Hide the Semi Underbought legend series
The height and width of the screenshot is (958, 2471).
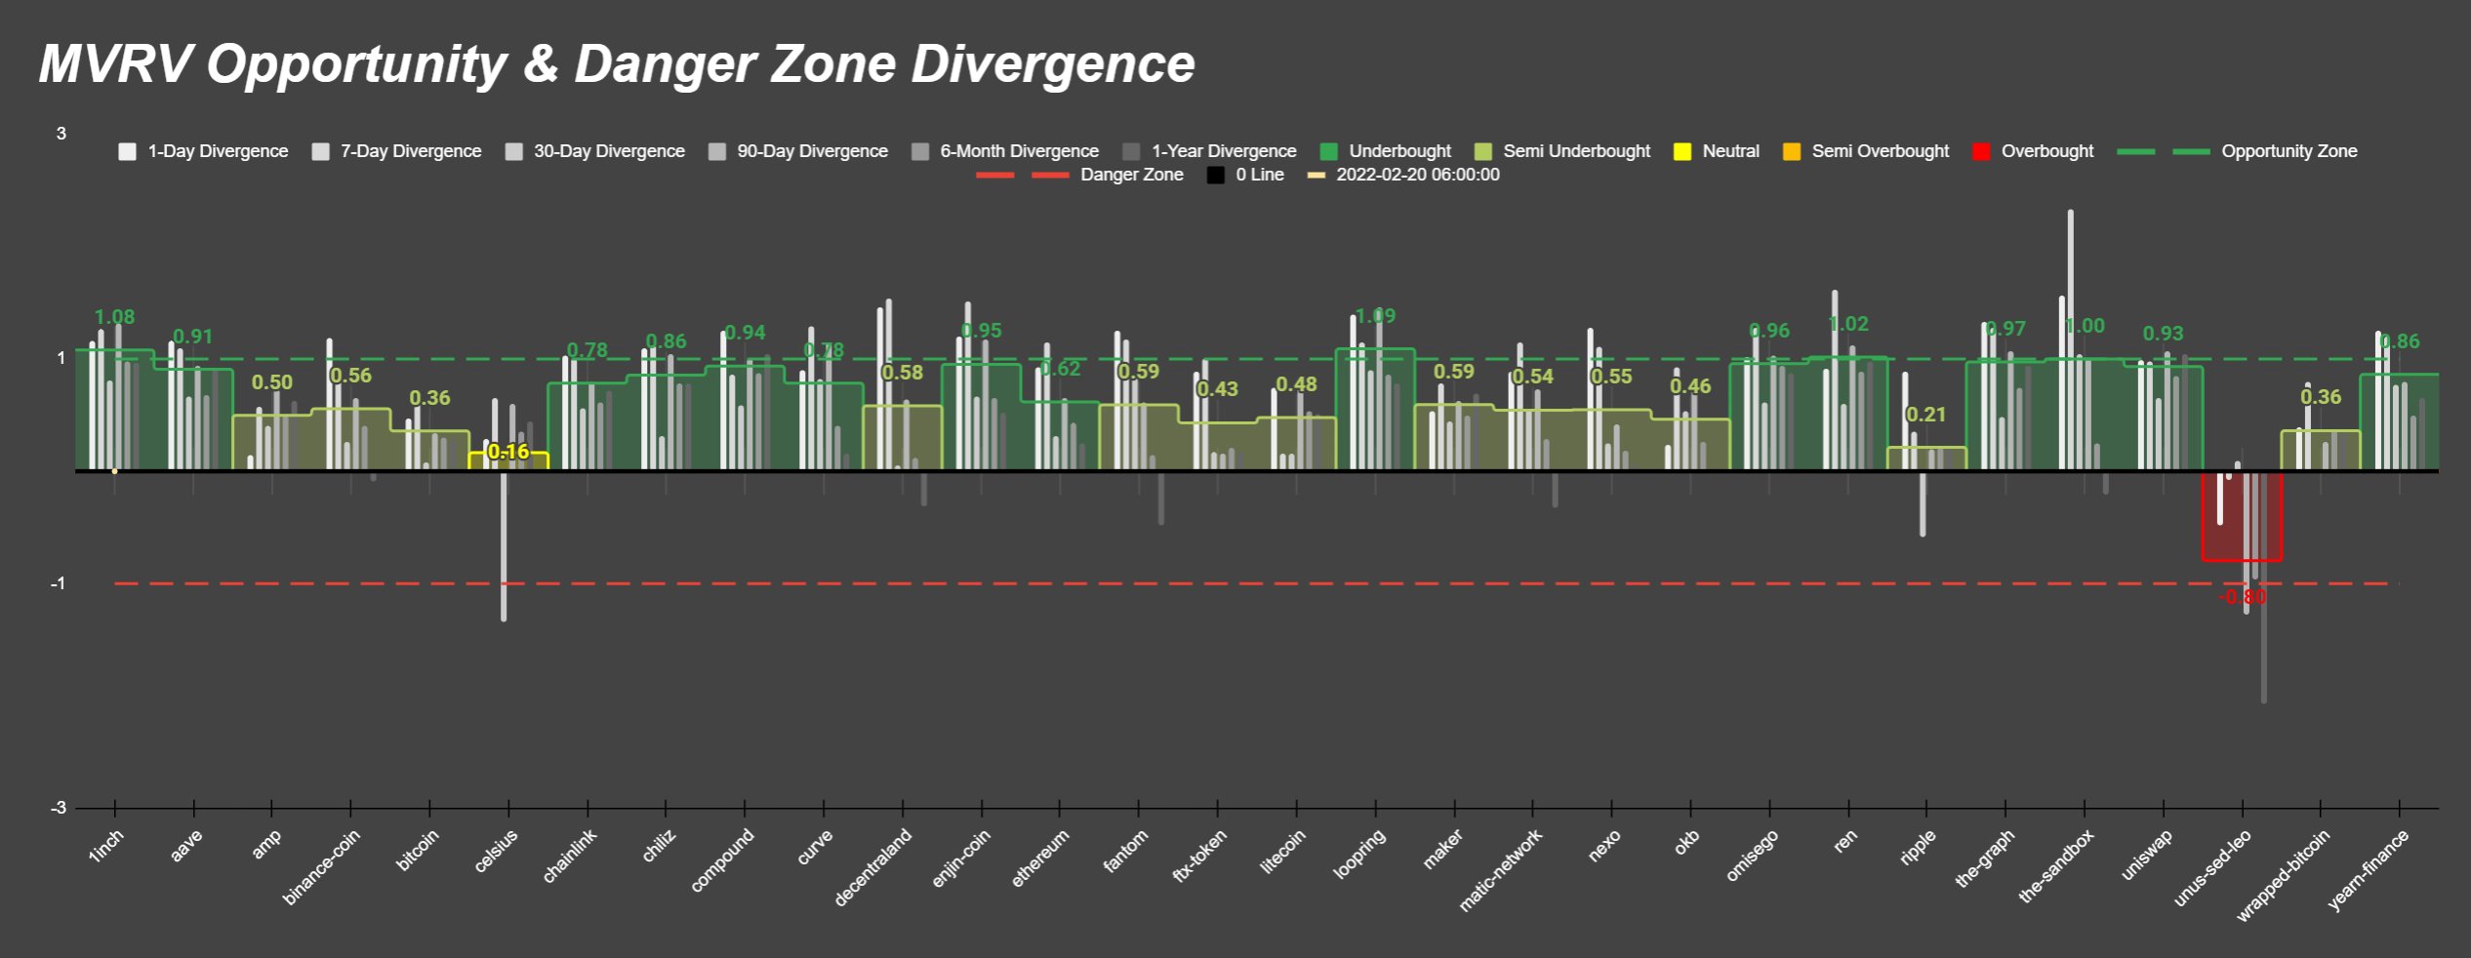pyautogui.click(x=1561, y=151)
